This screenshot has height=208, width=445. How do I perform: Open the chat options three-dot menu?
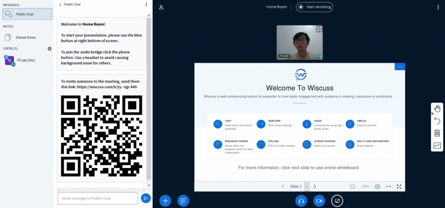pyautogui.click(x=146, y=4)
